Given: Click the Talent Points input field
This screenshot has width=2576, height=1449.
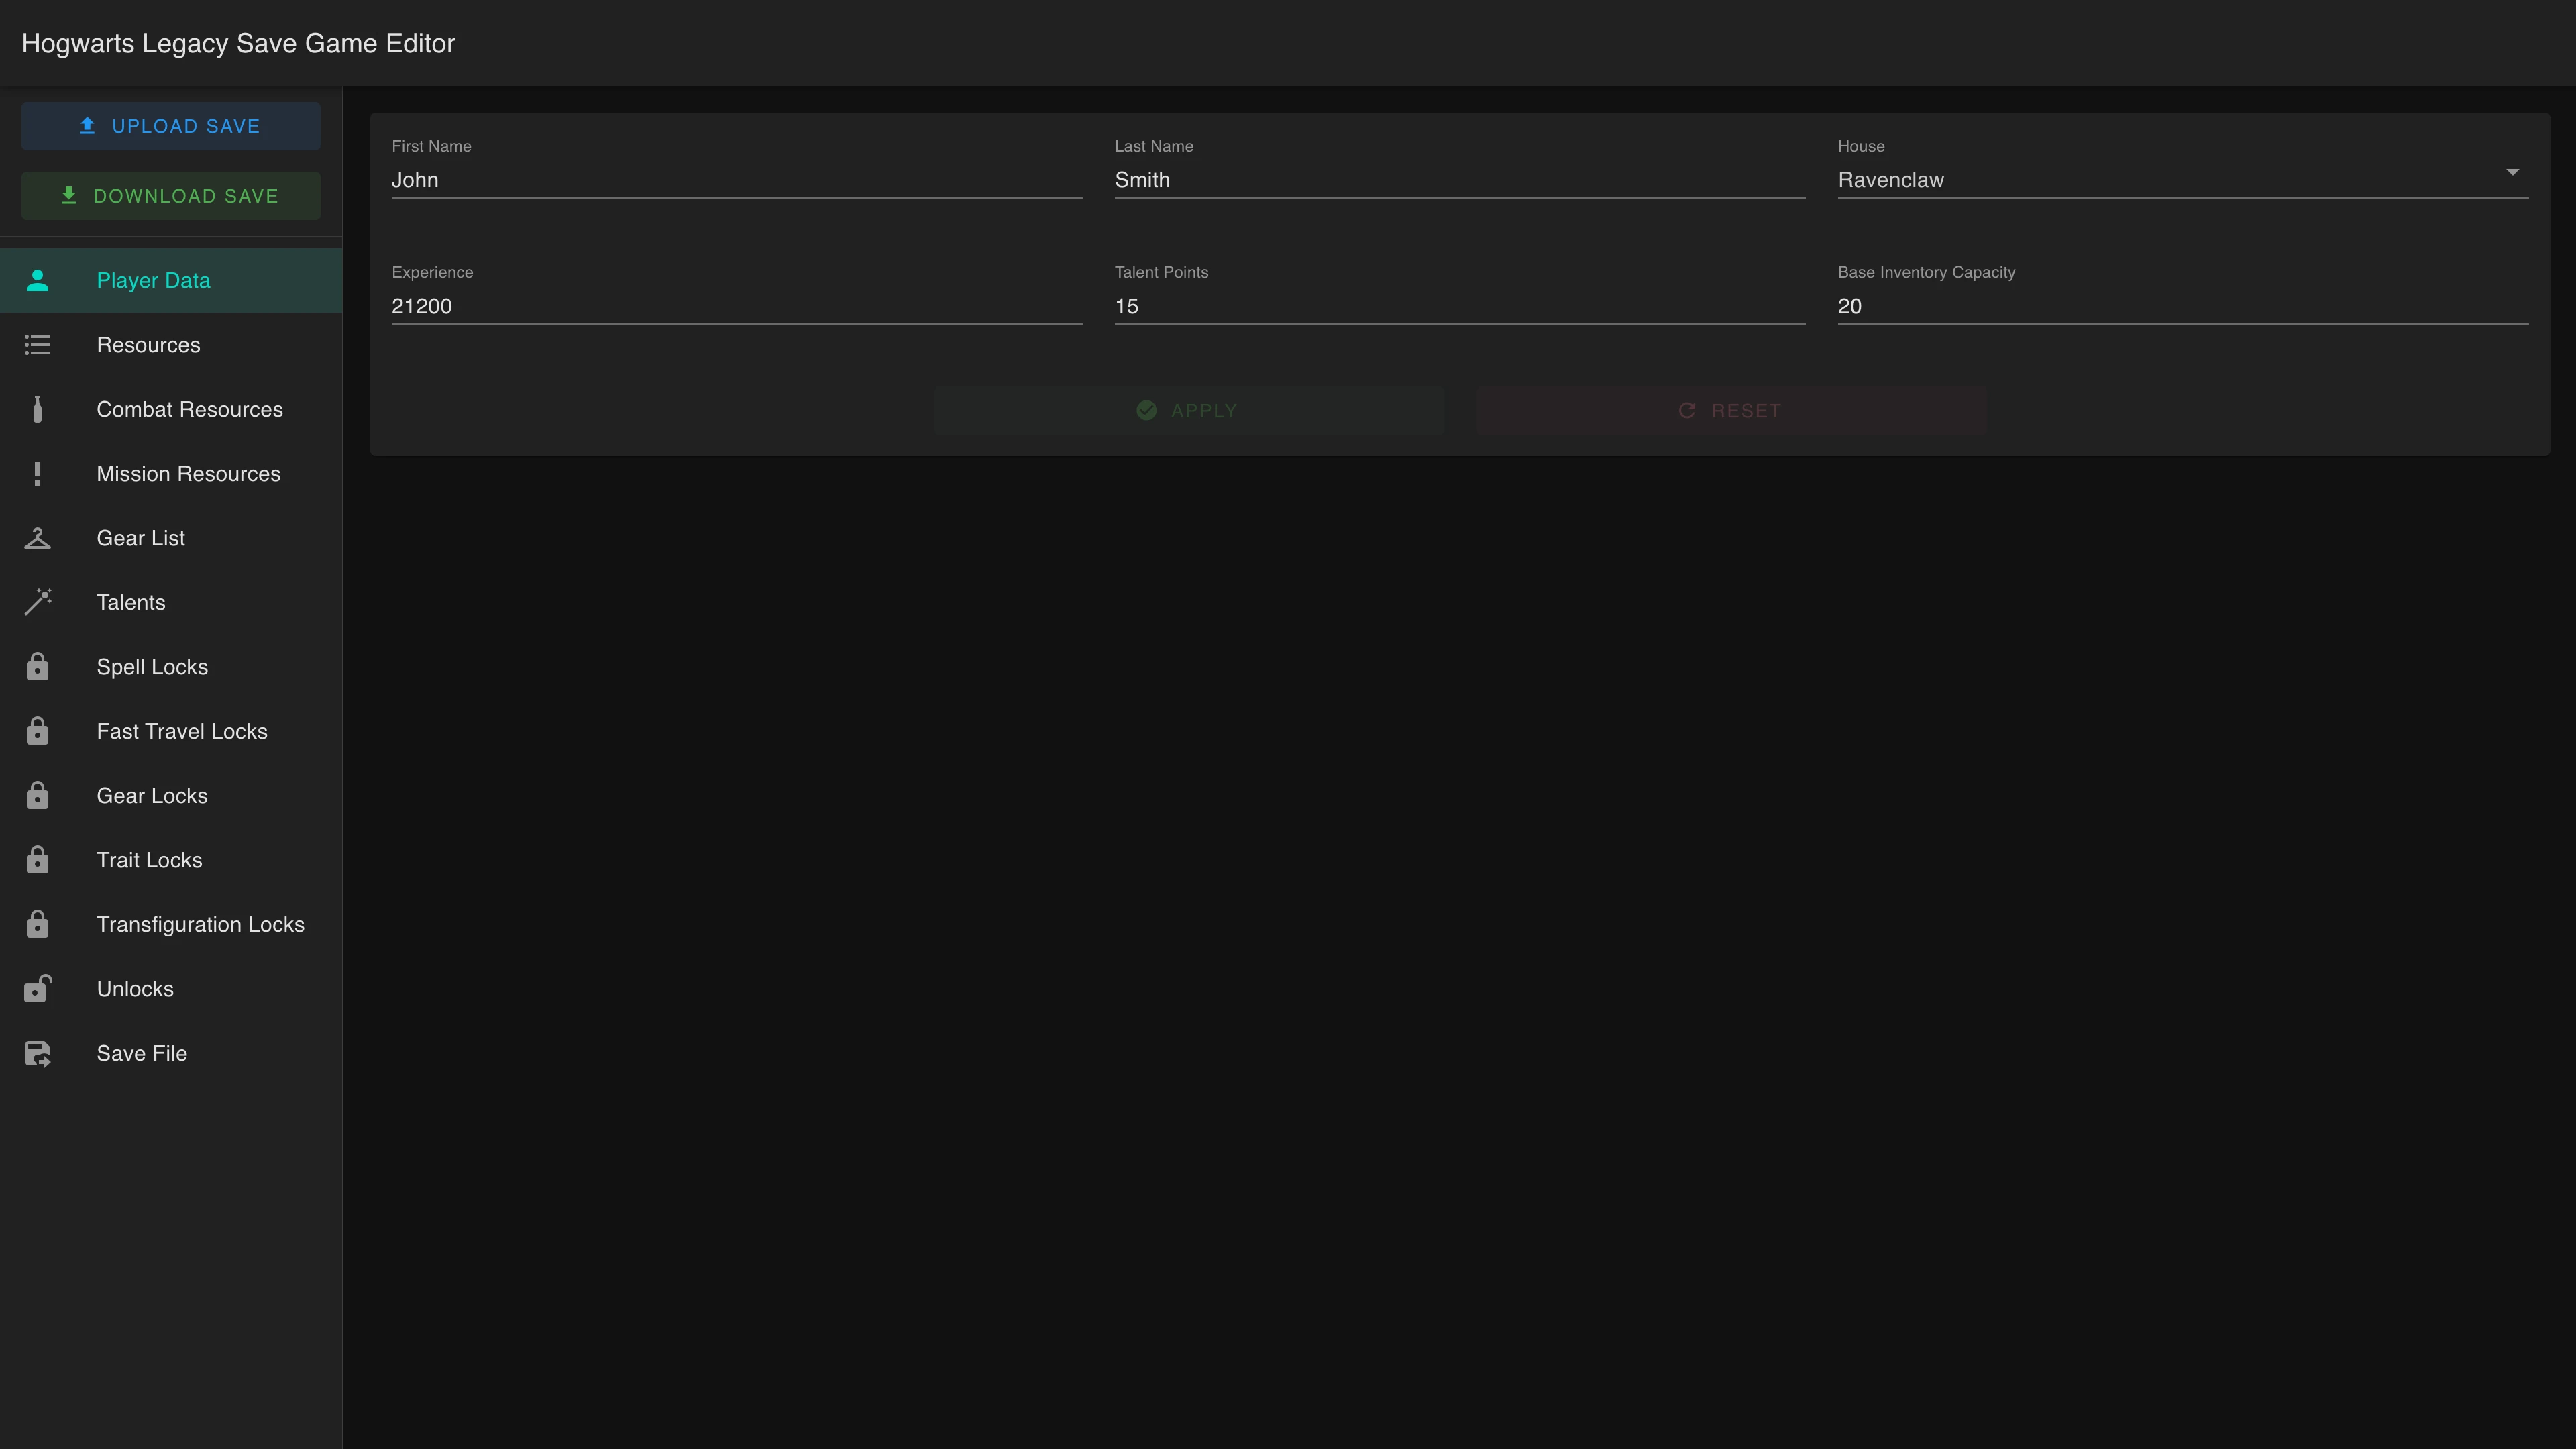Looking at the screenshot, I should tap(1459, 306).
